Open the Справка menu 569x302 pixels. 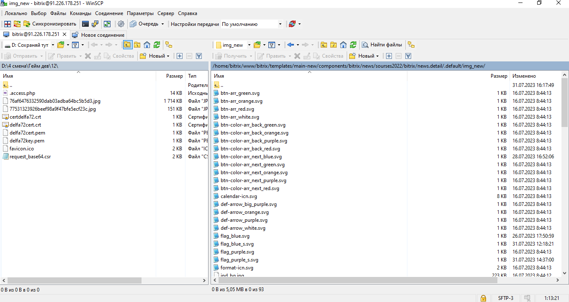(188, 13)
